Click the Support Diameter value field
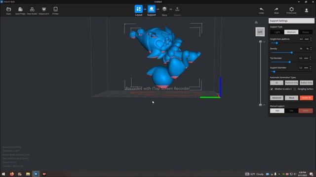 301,68
